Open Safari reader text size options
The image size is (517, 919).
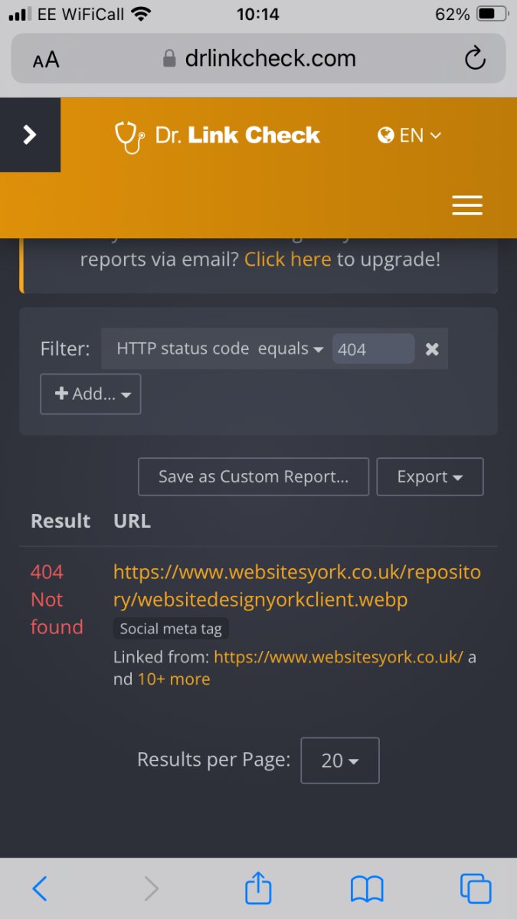click(x=46, y=60)
